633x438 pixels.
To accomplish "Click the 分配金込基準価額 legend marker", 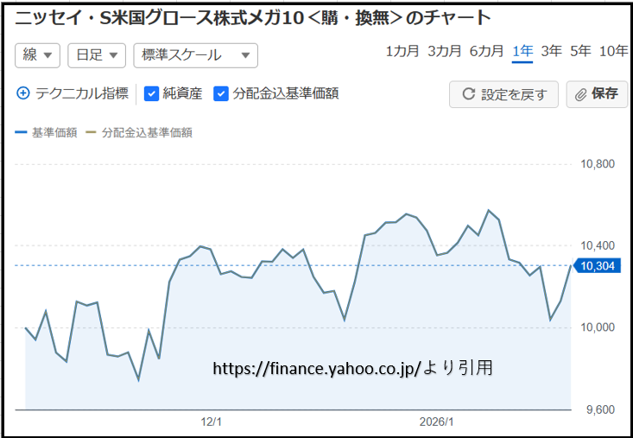I will point(91,133).
